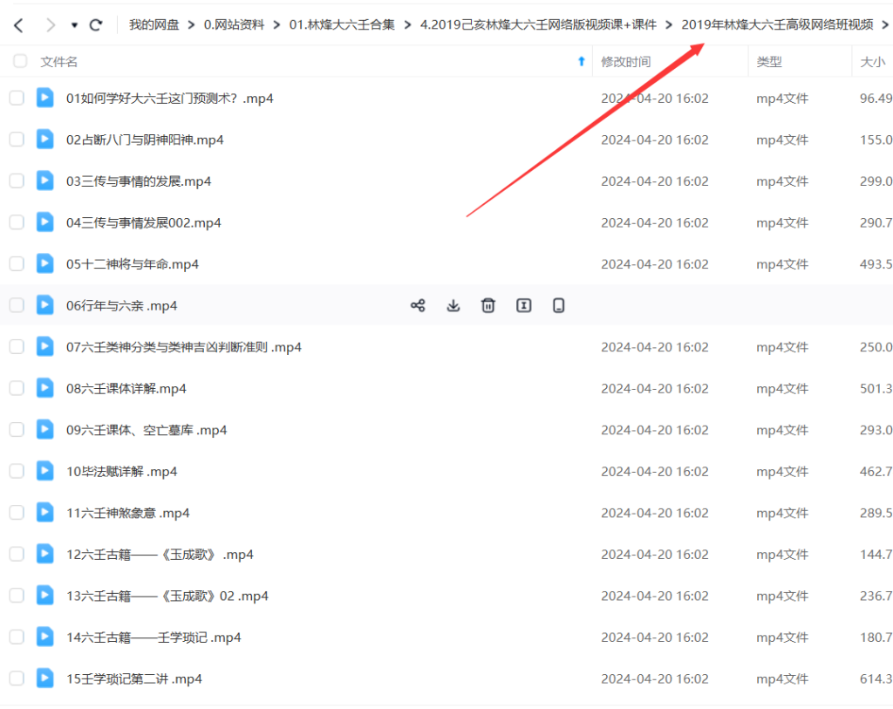
Task: Open 12六壬古籍——《玉成歌》.mp4
Action: (161, 554)
